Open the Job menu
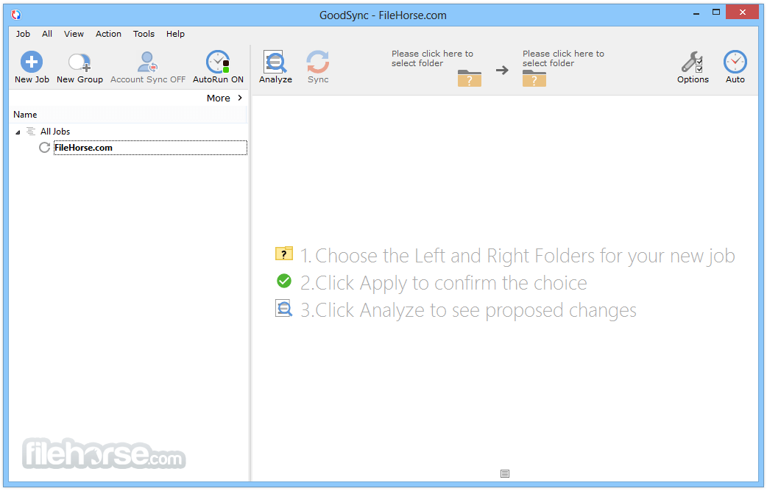The width and height of the screenshot is (767, 491). [23, 34]
